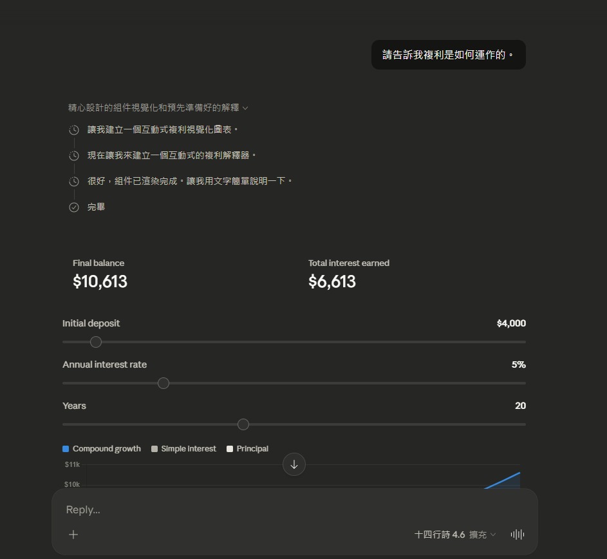Click the plus attachment icon in reply box
The height and width of the screenshot is (559, 607).
click(73, 535)
